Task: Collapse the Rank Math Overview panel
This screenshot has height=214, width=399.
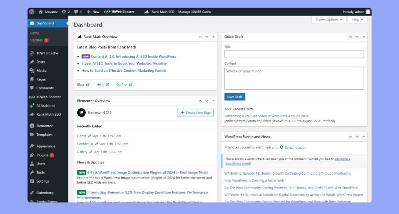Action: [213, 37]
